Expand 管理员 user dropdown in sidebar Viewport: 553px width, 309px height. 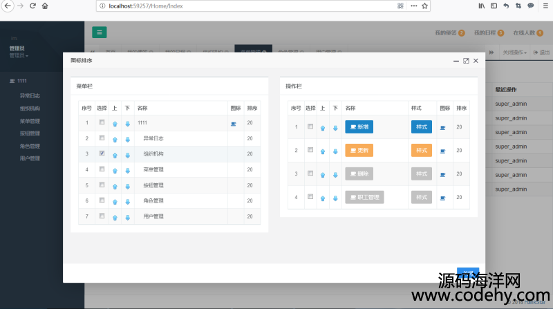coord(18,55)
